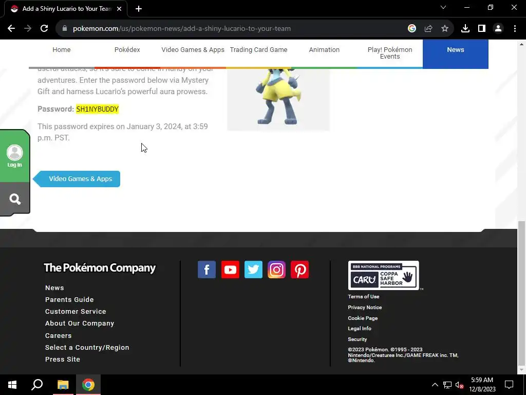Open the footer News link
The image size is (526, 395).
pos(54,288)
